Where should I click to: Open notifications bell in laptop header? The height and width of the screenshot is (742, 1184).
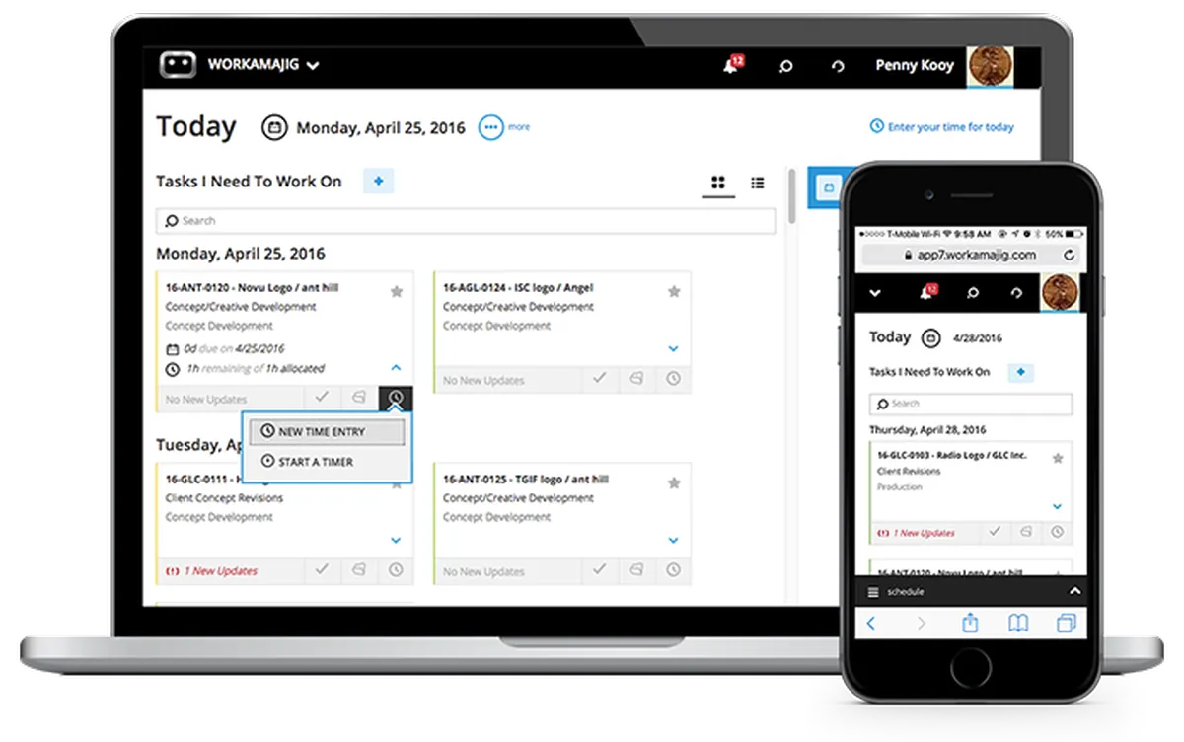tap(733, 65)
